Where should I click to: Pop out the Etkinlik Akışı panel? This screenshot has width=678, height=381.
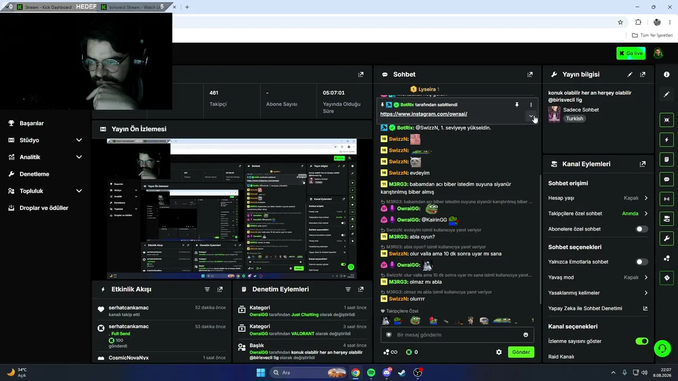(220, 289)
